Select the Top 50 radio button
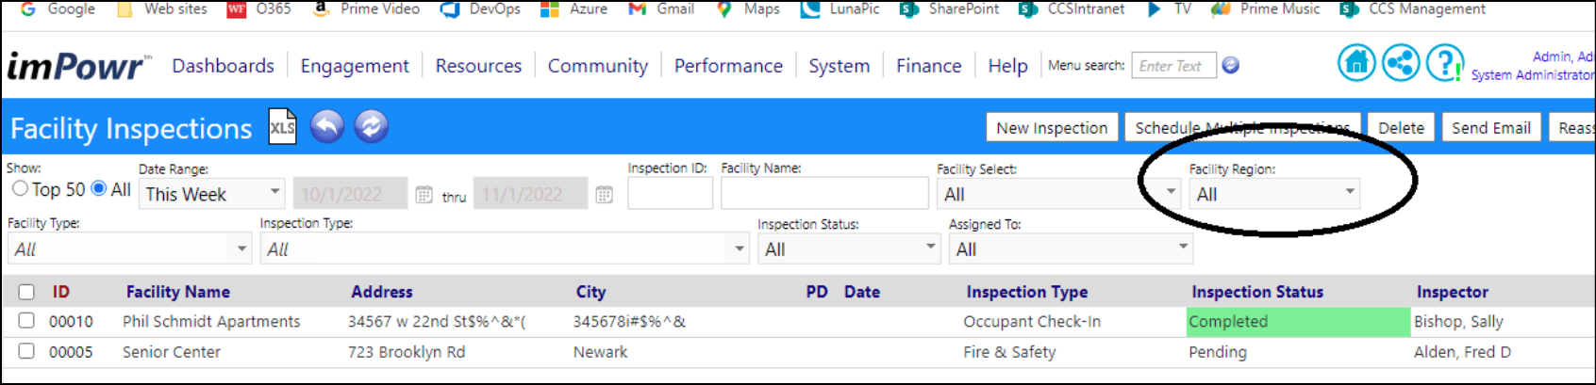 pyautogui.click(x=20, y=189)
